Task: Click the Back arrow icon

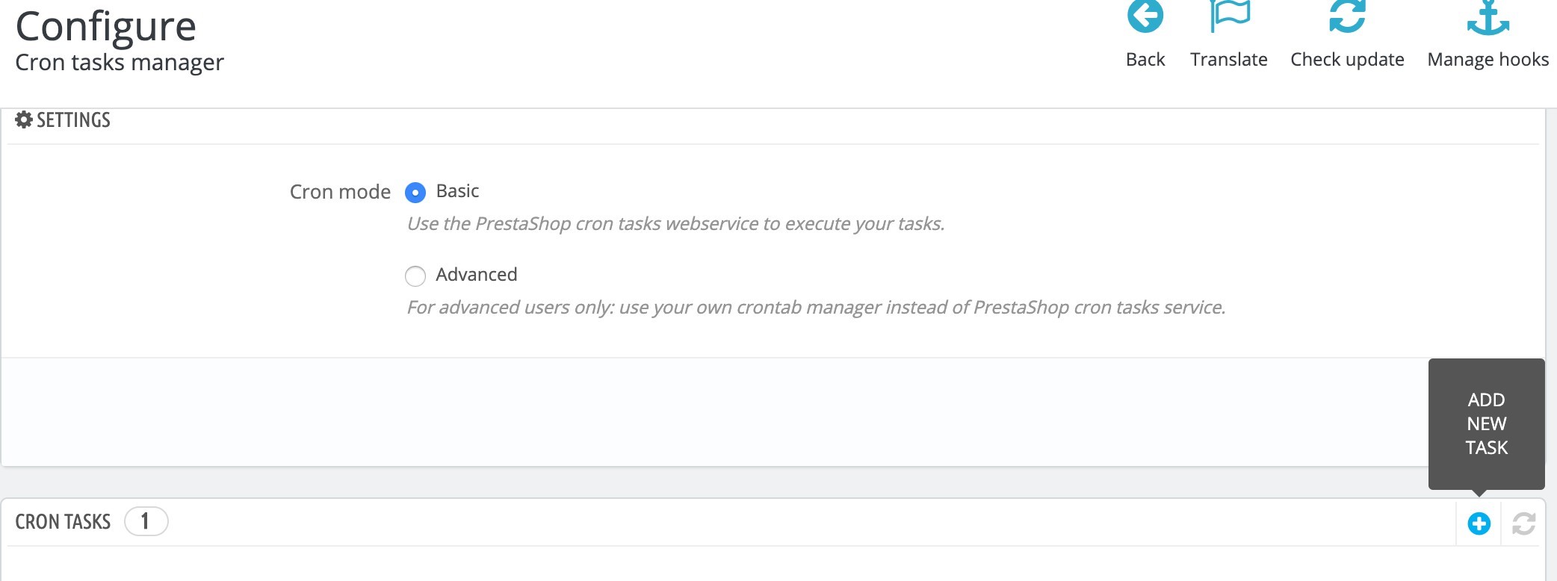Action: 1145,16
